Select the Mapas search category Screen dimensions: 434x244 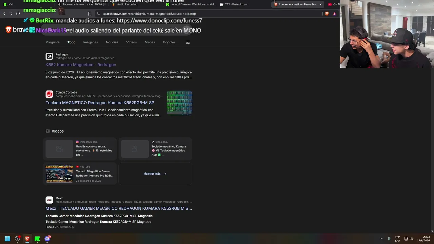tap(150, 42)
